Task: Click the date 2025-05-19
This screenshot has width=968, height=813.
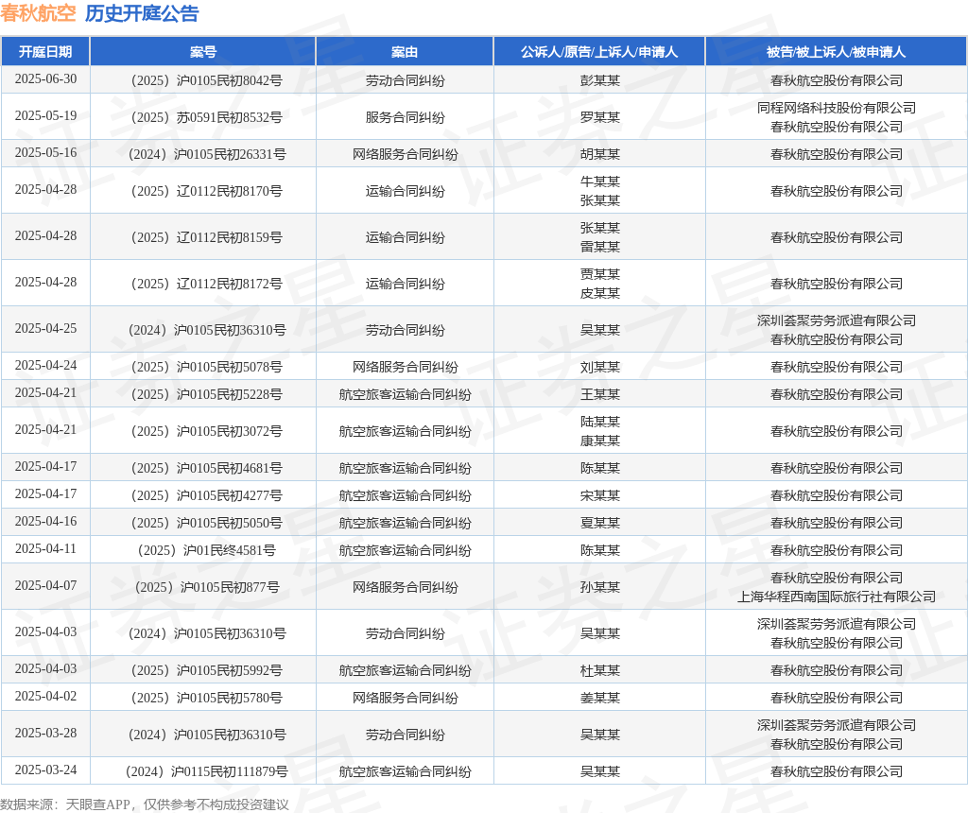Action: 45,116
